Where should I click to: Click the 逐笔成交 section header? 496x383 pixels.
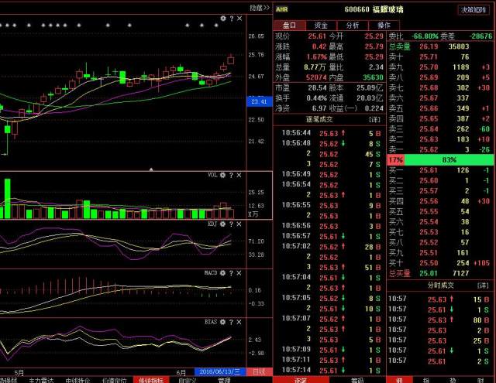[319, 119]
